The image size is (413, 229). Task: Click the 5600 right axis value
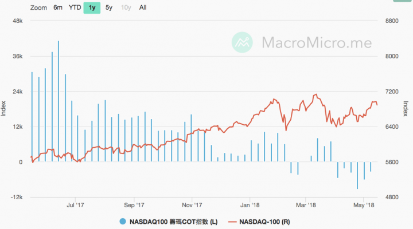[392, 162]
